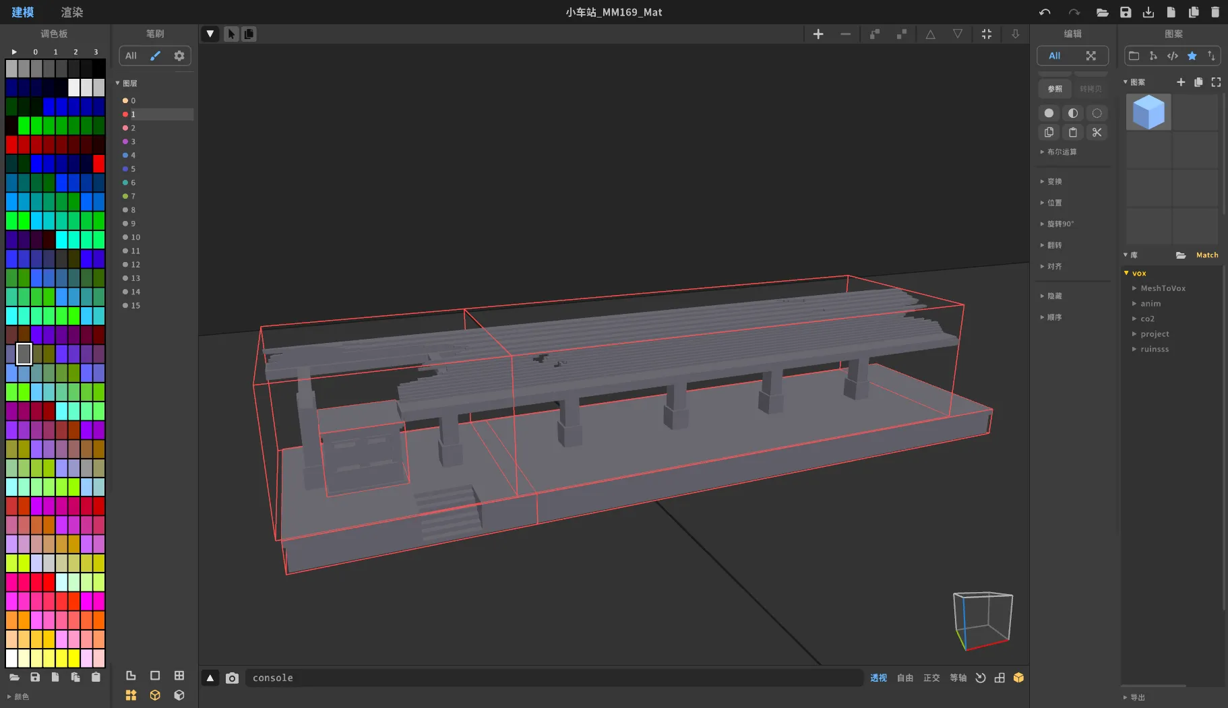Click the 参照 button in edit panel

click(x=1055, y=88)
